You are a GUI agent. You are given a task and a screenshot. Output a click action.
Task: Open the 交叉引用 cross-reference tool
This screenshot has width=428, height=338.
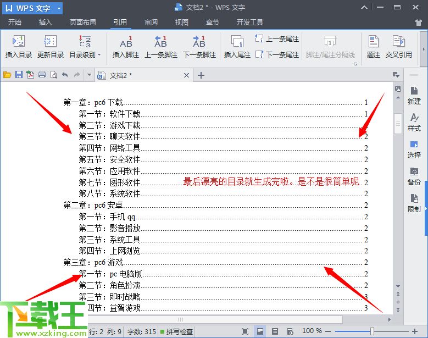tap(398, 47)
